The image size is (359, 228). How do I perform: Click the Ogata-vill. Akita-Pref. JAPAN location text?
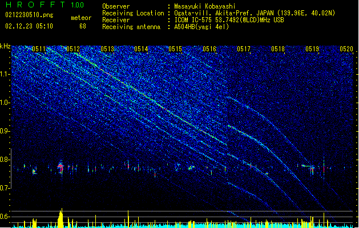coord(255,13)
